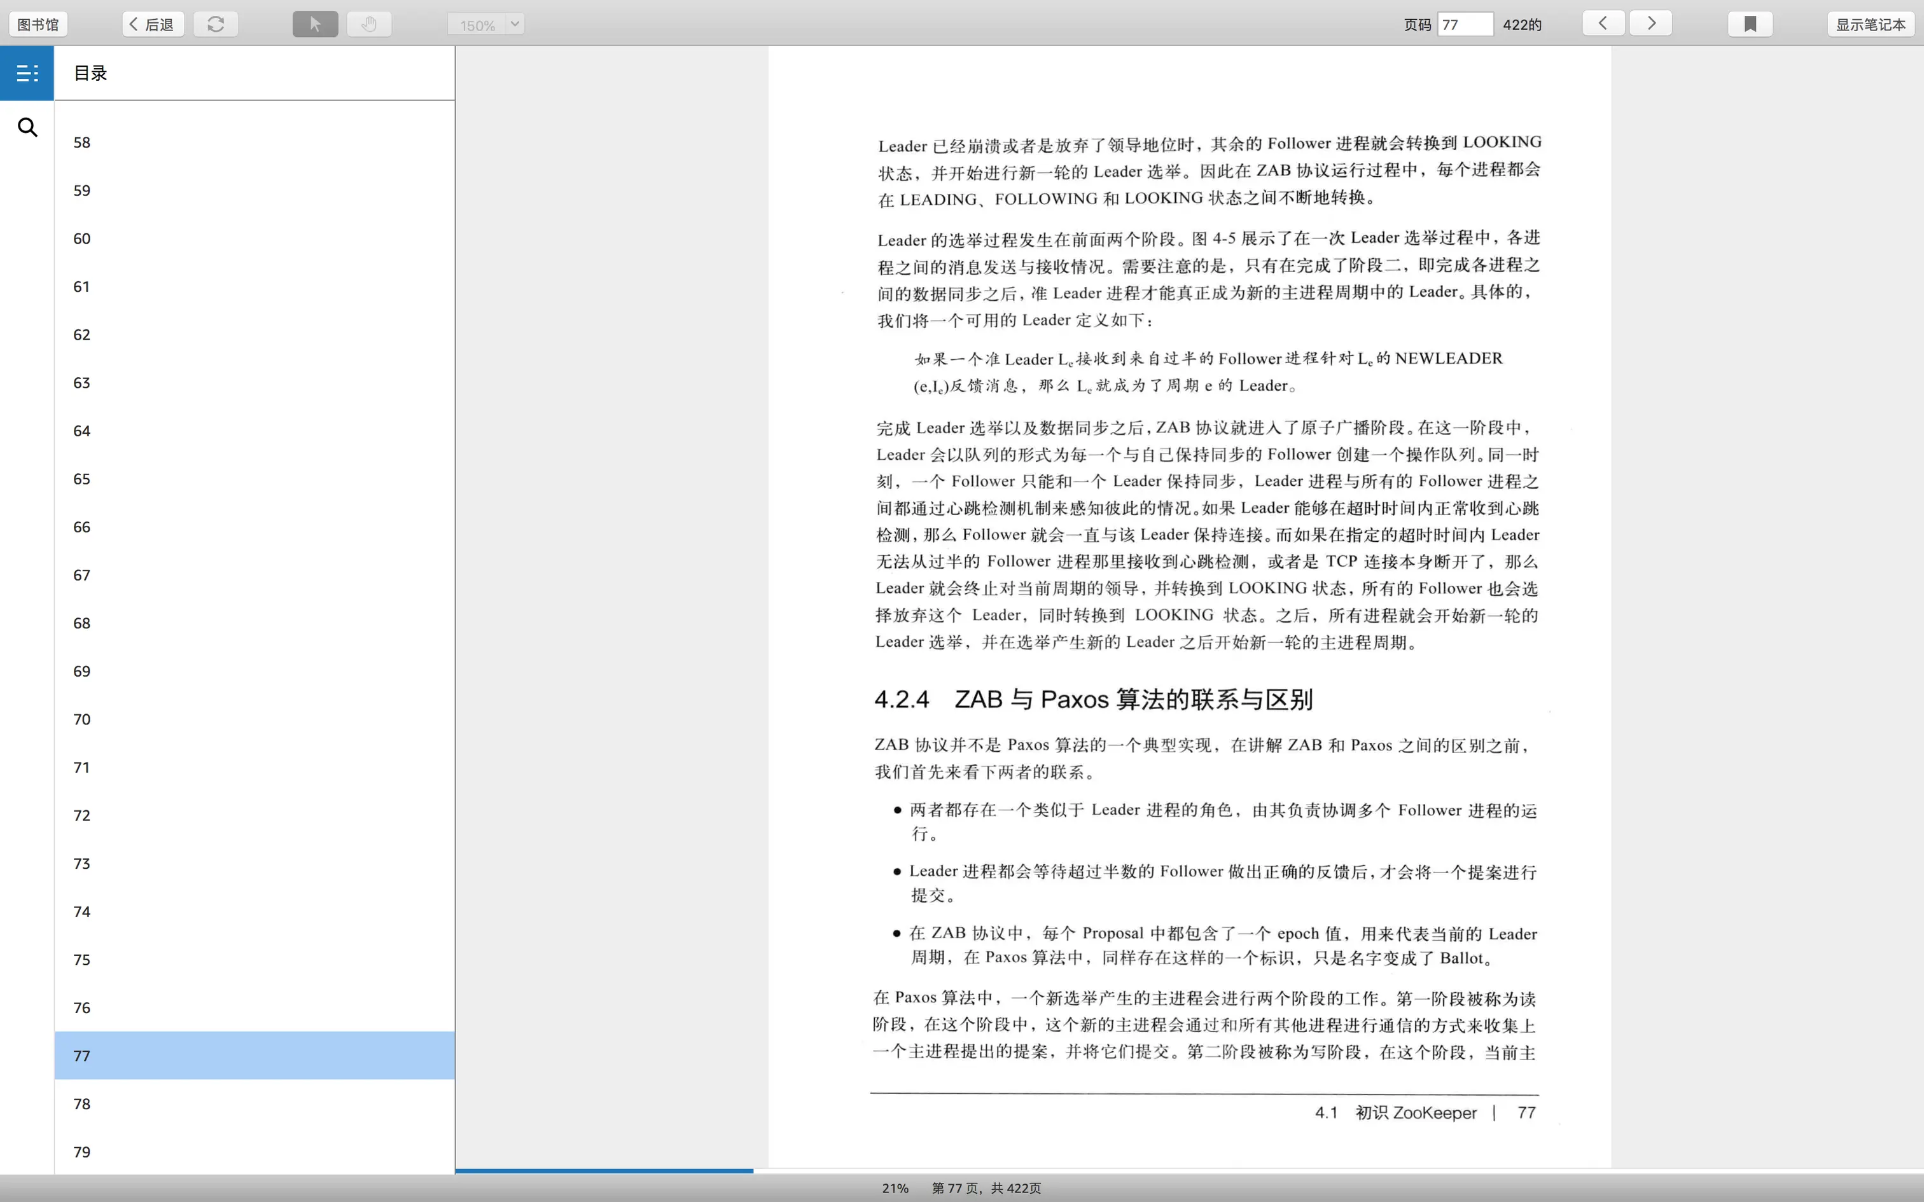Jump to page 58 in contents
Image resolution: width=1924 pixels, height=1202 pixels.
pyautogui.click(x=82, y=142)
